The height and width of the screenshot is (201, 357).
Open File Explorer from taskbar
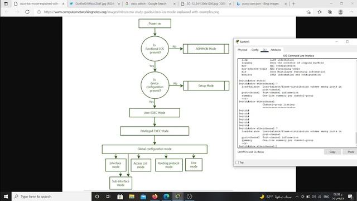point(132,197)
